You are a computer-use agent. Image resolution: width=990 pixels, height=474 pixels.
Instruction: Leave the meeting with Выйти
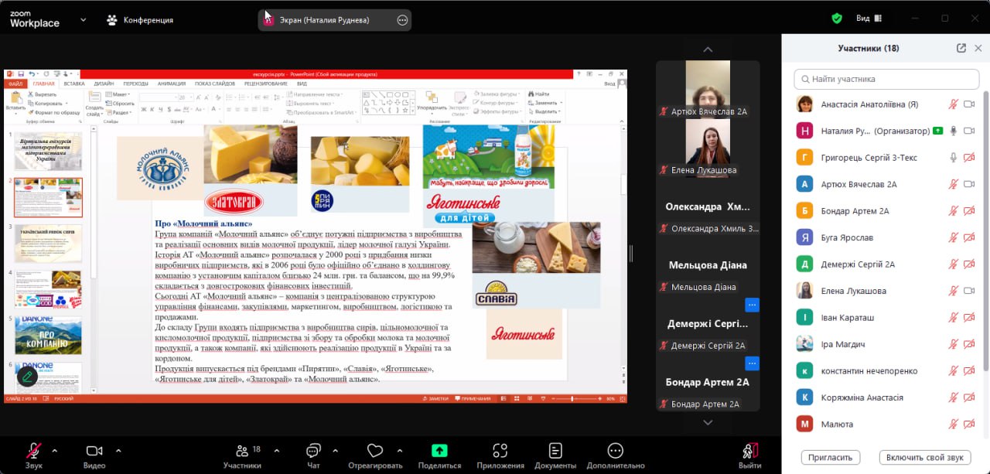tap(749, 455)
